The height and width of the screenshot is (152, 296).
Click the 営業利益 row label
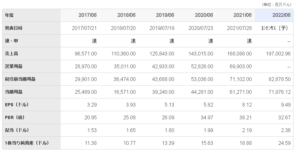tap(14, 66)
